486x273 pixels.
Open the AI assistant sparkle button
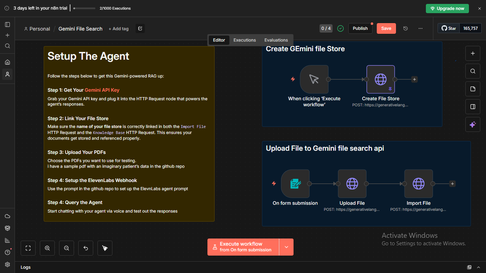pyautogui.click(x=473, y=124)
